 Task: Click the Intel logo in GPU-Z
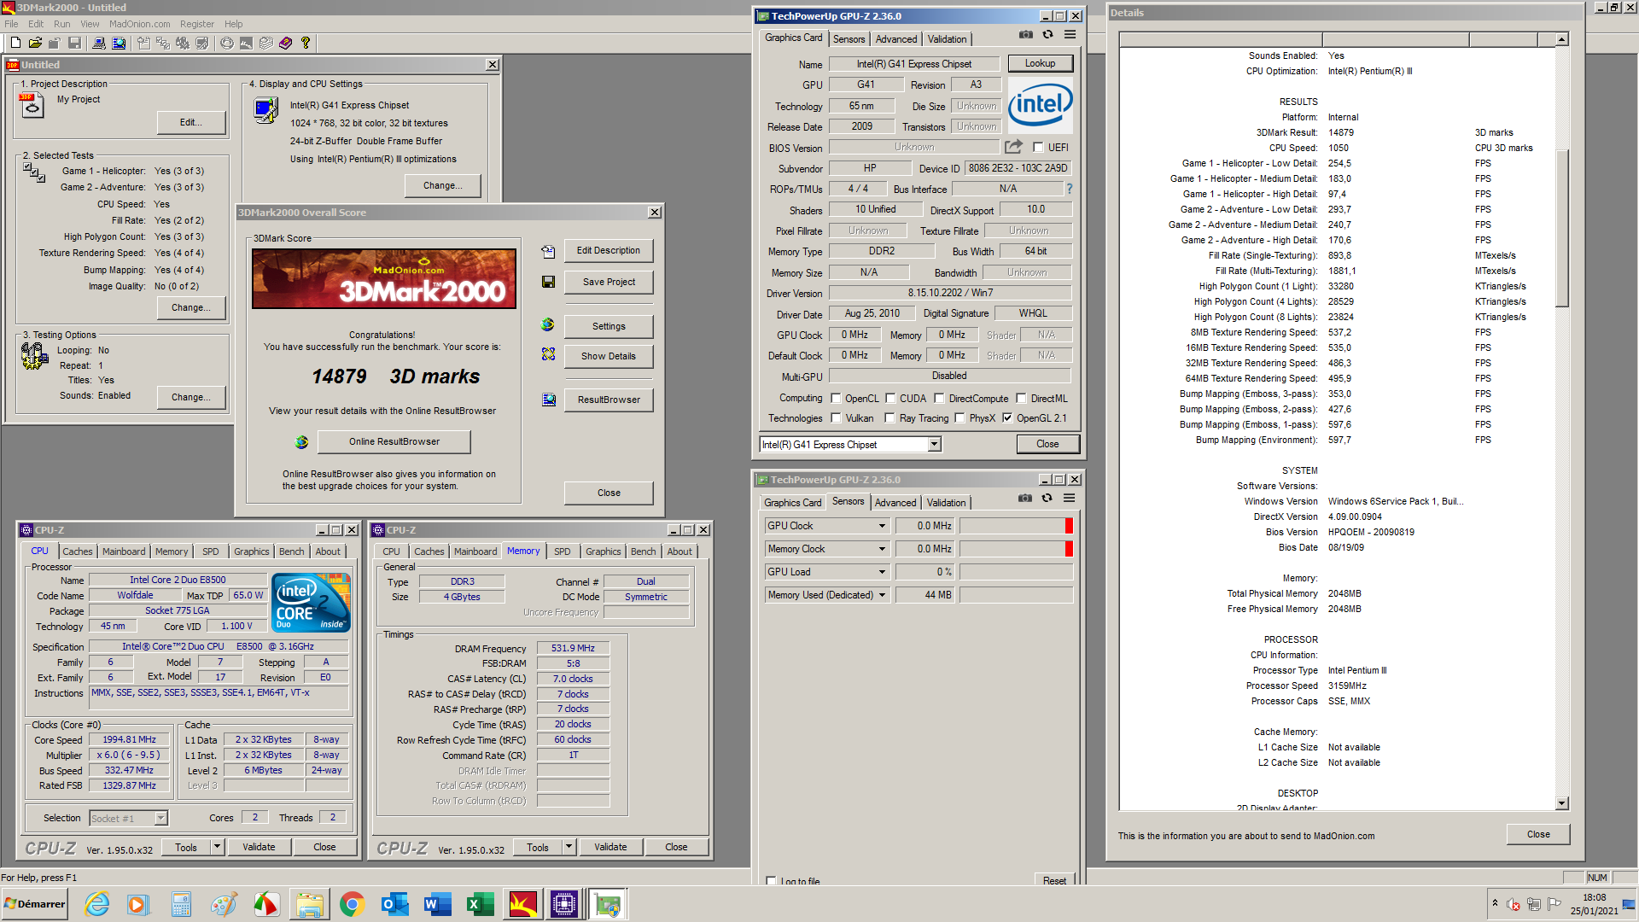[1040, 106]
